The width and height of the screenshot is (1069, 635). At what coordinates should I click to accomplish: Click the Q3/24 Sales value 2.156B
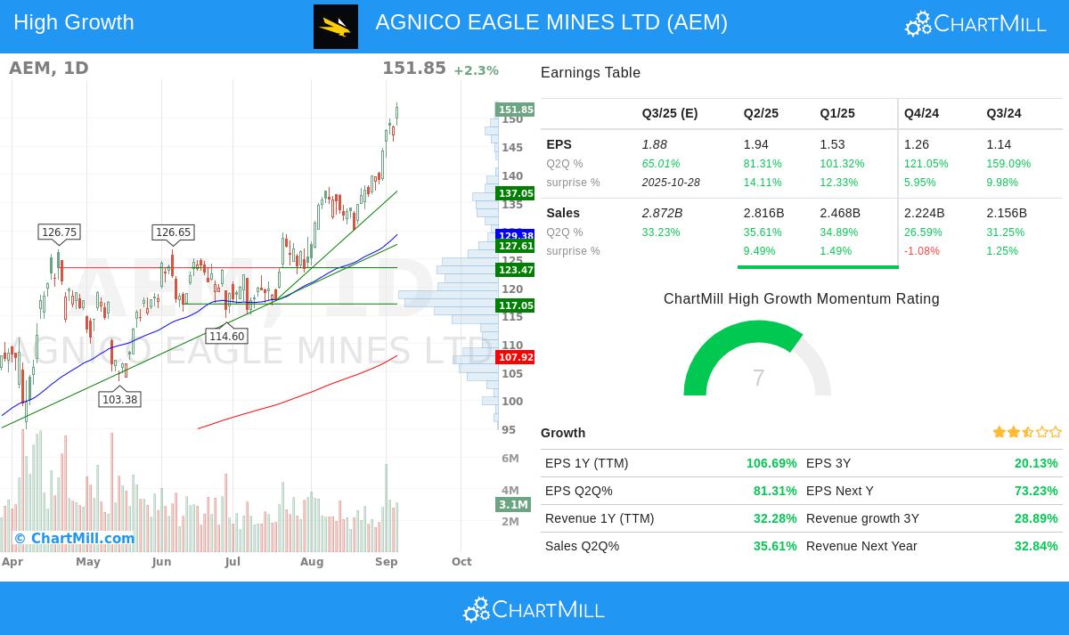[1007, 213]
